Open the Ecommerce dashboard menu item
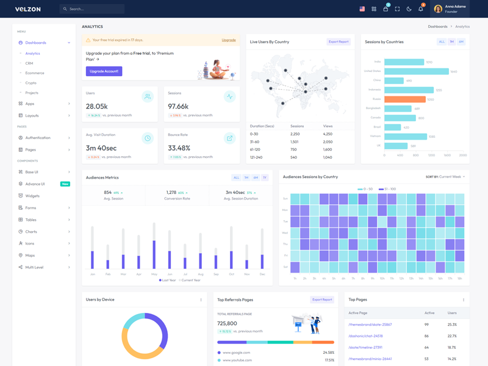The height and width of the screenshot is (366, 488). coord(35,73)
